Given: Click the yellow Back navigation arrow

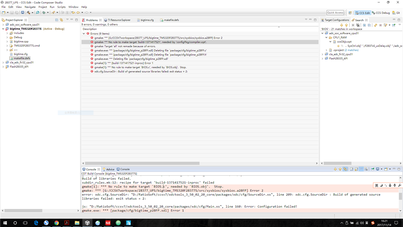Looking at the screenshot, I should 78,12.
